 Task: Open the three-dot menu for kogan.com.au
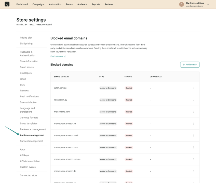point(194,100)
